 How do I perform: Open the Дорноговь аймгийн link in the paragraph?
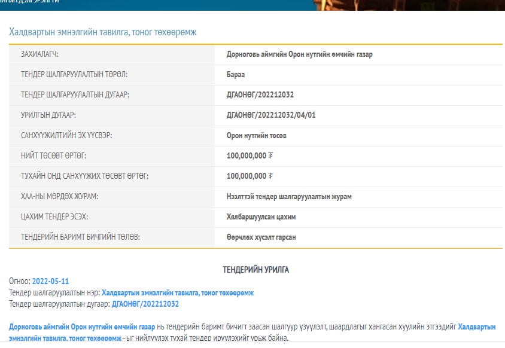click(x=82, y=327)
